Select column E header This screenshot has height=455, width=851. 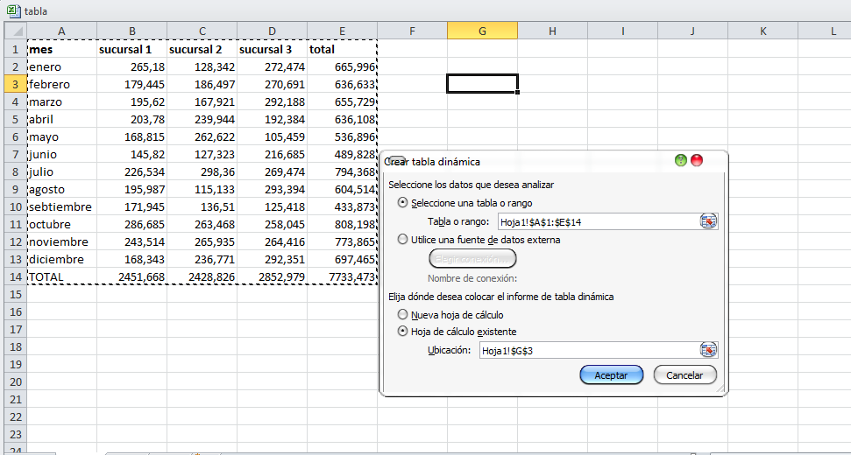[x=342, y=31]
